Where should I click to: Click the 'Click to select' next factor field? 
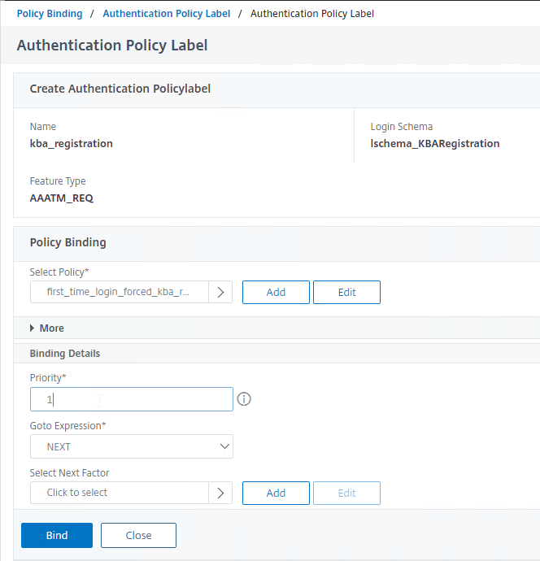120,493
